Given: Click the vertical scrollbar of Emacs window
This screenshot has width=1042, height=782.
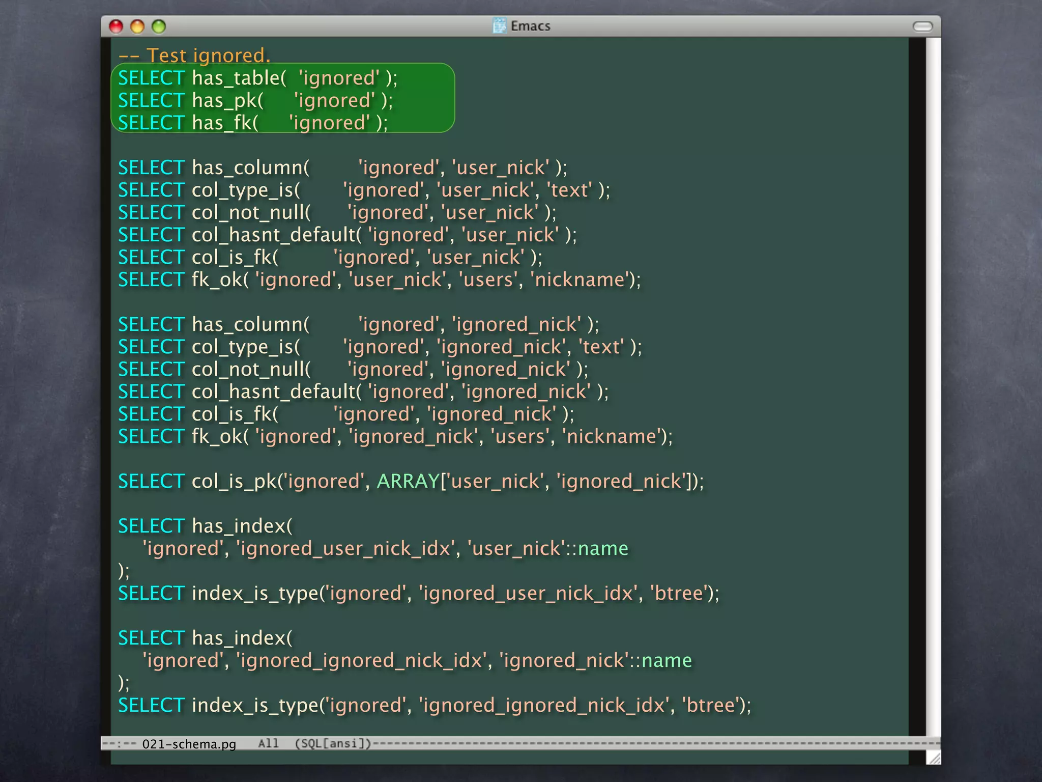Looking at the screenshot, I should pos(933,387).
